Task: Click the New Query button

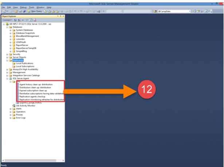Action: pyautogui.click(x=35, y=11)
